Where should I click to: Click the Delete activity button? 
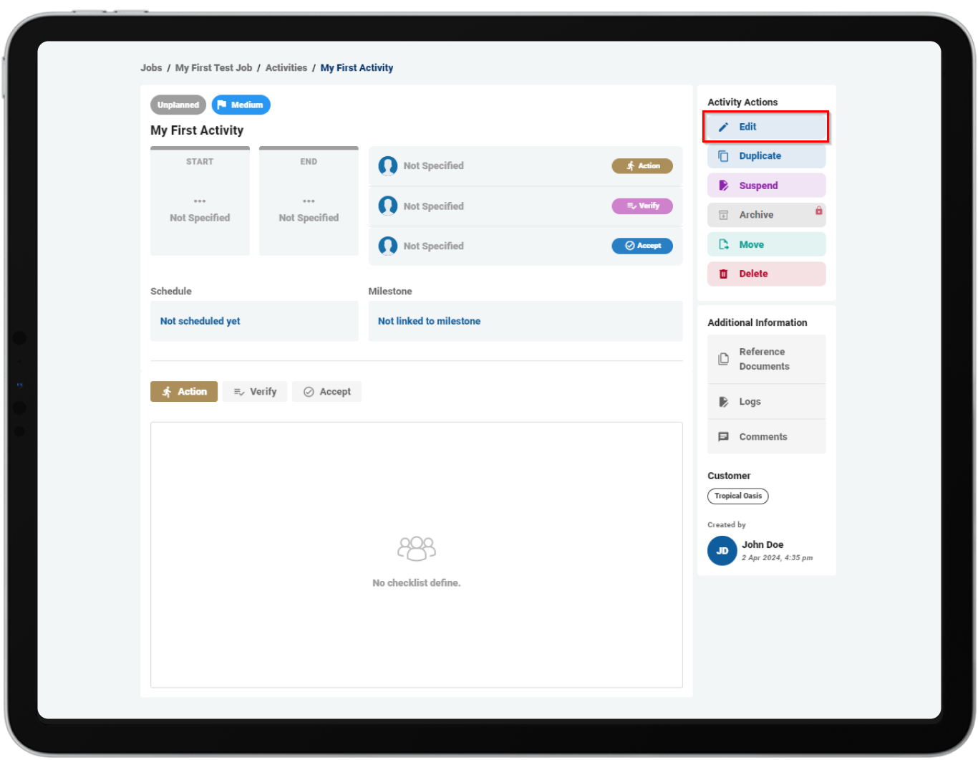point(766,274)
